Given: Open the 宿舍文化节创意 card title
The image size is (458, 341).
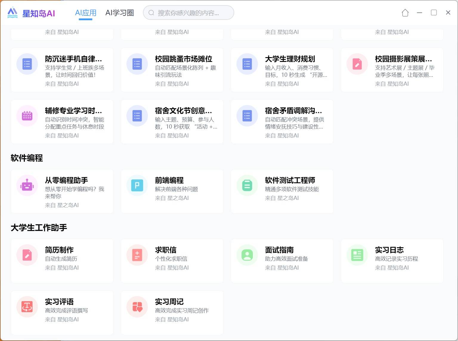Looking at the screenshot, I should tap(183, 111).
